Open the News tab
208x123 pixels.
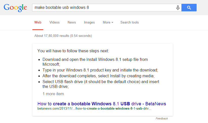[72, 22]
